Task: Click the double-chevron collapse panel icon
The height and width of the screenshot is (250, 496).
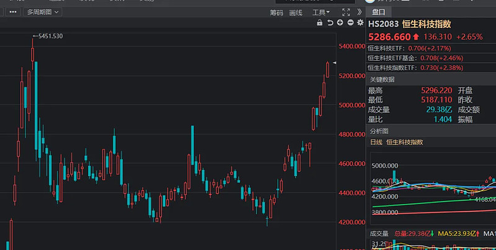Action: [x=360, y=12]
